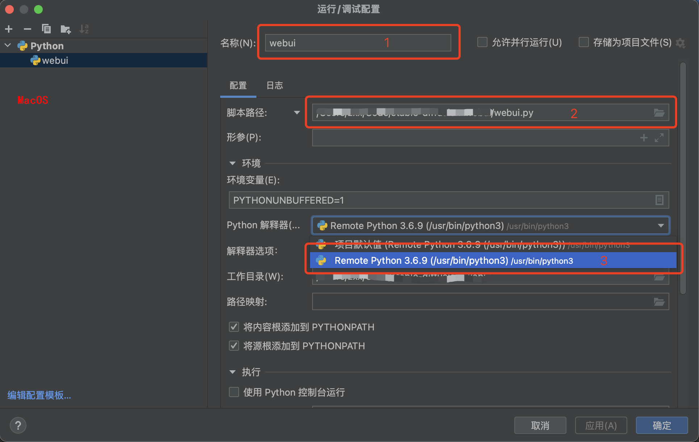Click the sort configurations alphabetically icon

[84, 29]
